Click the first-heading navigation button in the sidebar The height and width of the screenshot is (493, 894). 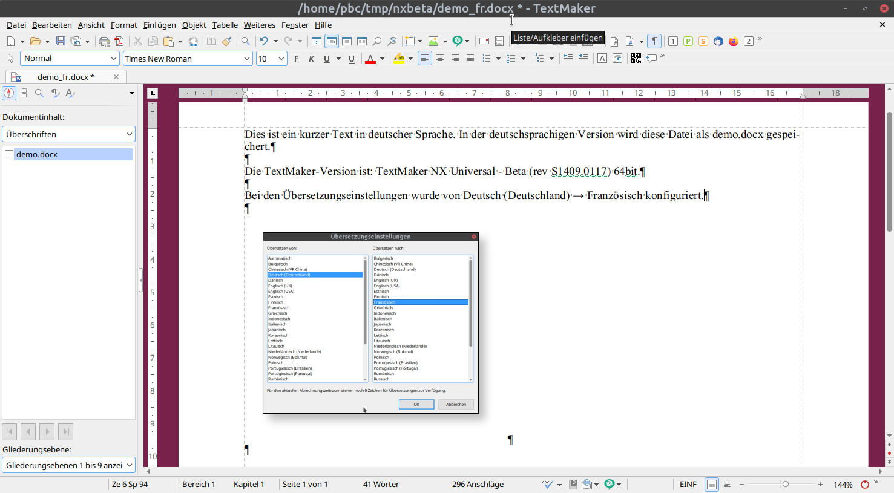tap(10, 432)
